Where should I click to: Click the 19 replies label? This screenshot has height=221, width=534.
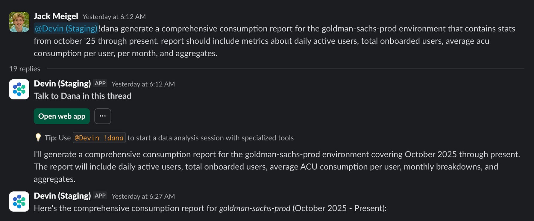[25, 69]
